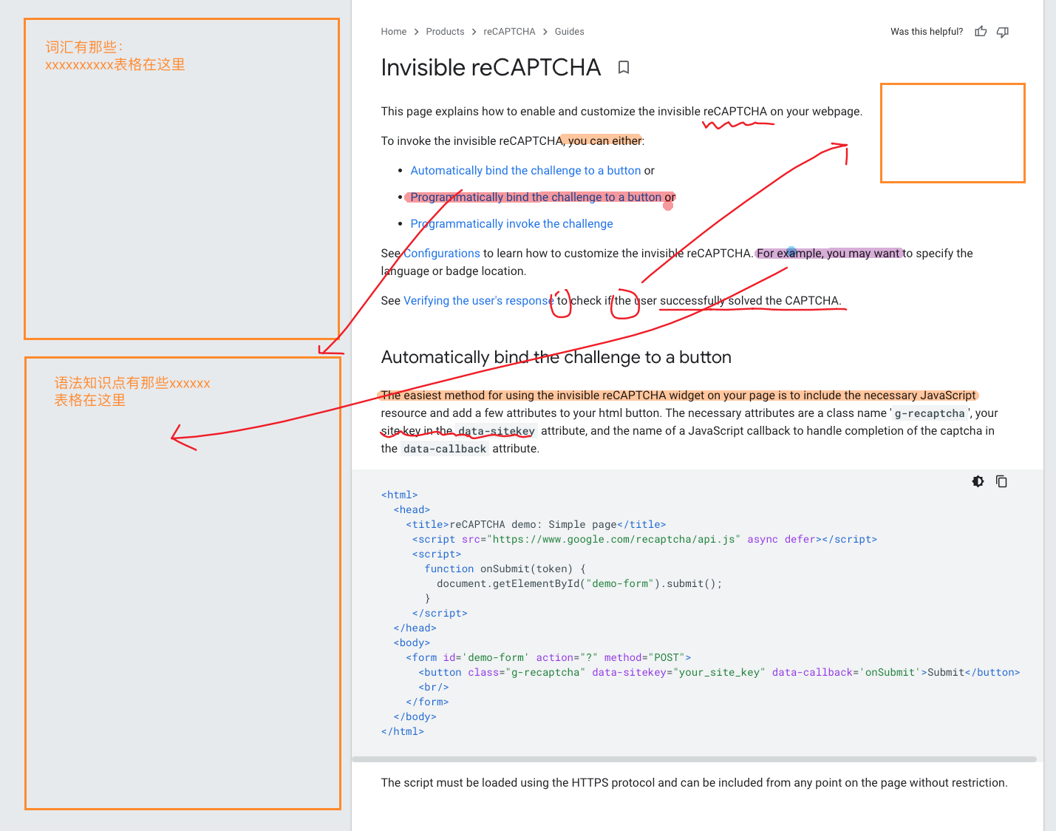Toggle dark theme for the code block

(978, 481)
